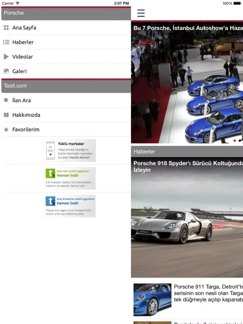243x324 pixels.
Task: Click the 2:07 PM clock
Action: coord(121,3)
